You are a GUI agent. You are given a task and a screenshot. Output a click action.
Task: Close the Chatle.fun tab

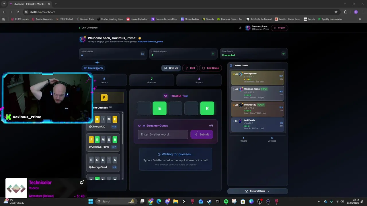[49, 4]
